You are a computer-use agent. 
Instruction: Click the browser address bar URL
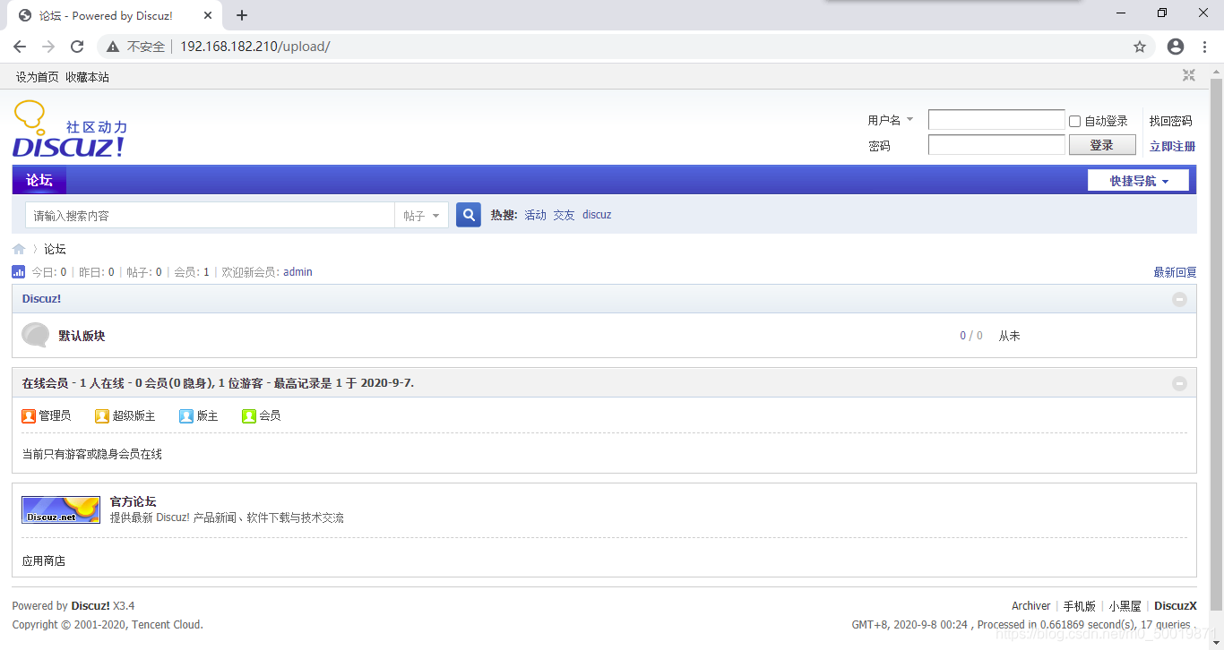[x=255, y=47]
